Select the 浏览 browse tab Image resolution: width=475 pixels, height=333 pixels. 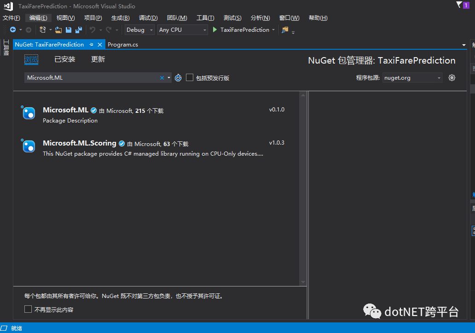tap(31, 59)
